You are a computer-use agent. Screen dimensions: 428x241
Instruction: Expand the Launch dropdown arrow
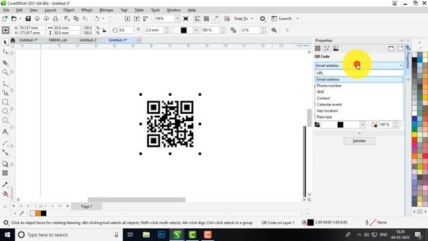coord(298,19)
